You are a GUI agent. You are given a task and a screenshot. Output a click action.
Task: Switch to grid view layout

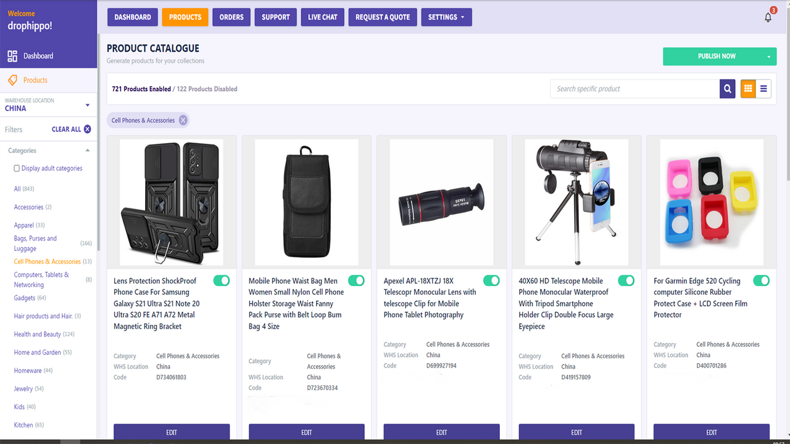click(x=747, y=88)
